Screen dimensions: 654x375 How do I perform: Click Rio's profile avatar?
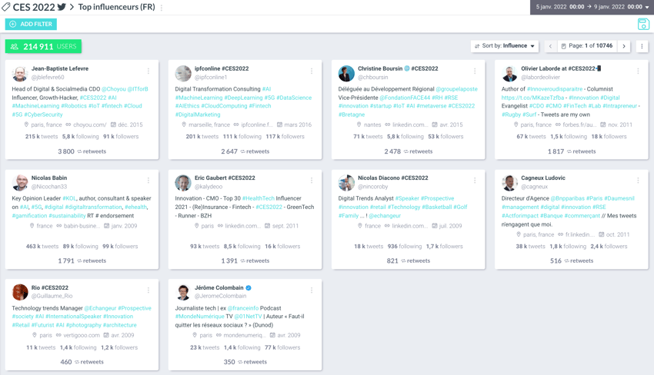pos(20,292)
